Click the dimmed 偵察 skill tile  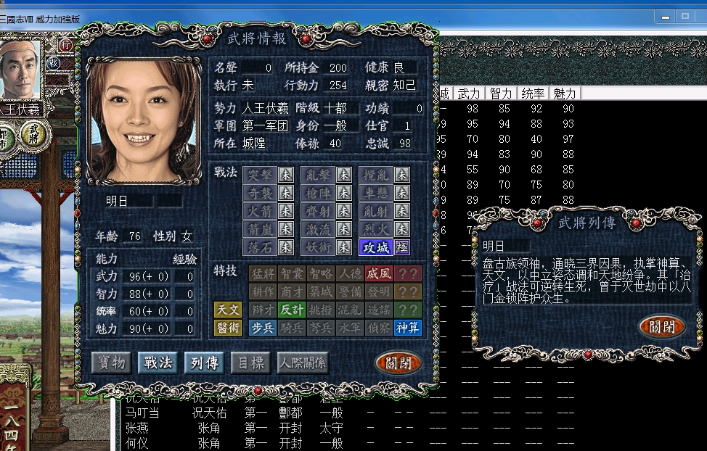click(x=379, y=328)
